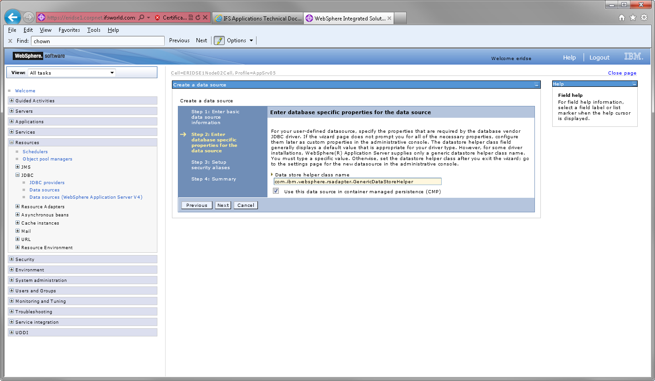Click the Close page link

click(622, 73)
